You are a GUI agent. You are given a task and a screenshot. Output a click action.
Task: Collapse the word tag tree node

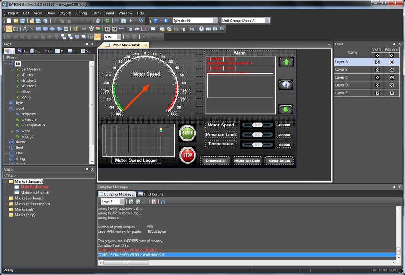point(6,109)
